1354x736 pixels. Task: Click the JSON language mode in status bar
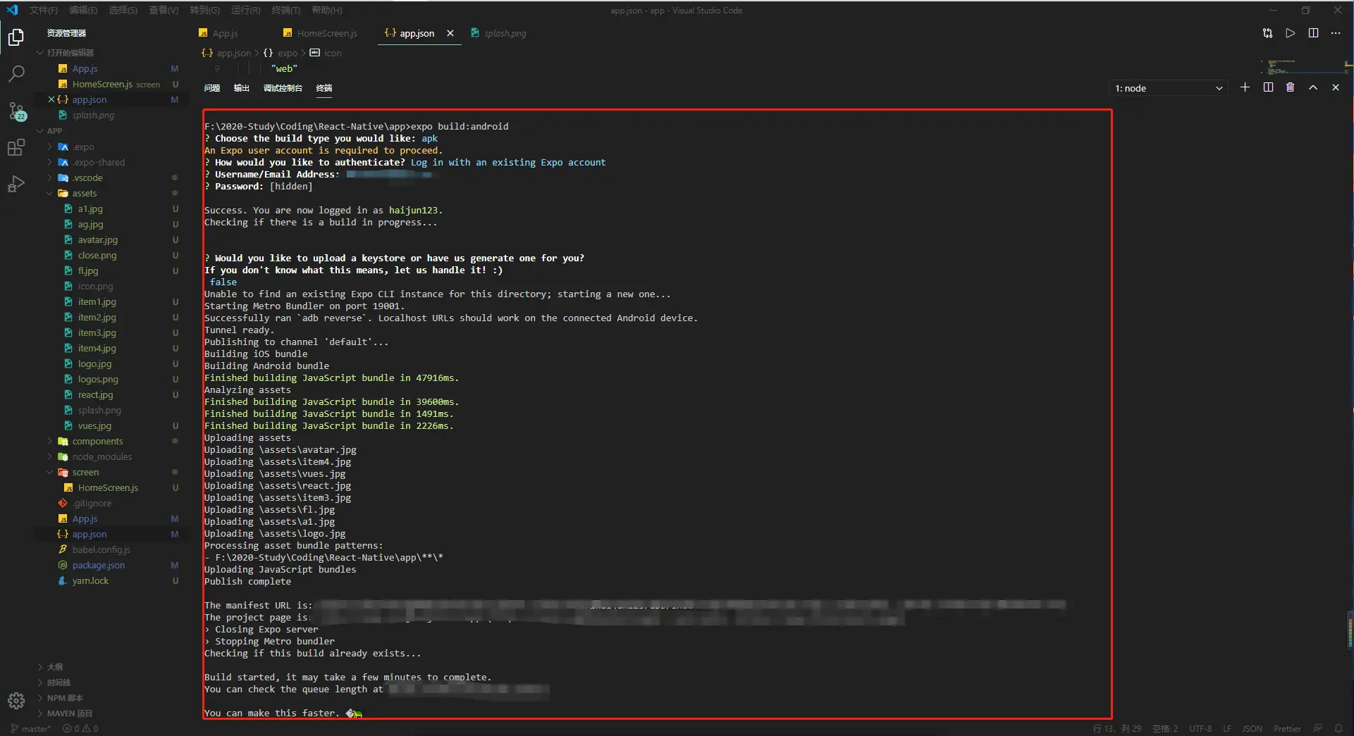point(1252,729)
